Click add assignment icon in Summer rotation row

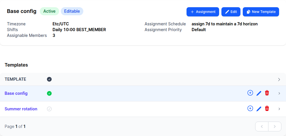pyautogui.click(x=250, y=108)
